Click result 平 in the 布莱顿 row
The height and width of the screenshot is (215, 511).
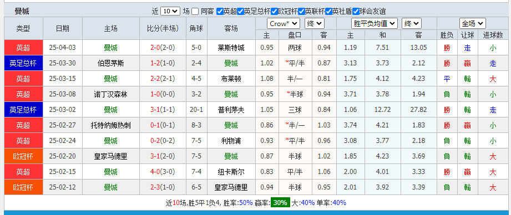[x=447, y=79]
